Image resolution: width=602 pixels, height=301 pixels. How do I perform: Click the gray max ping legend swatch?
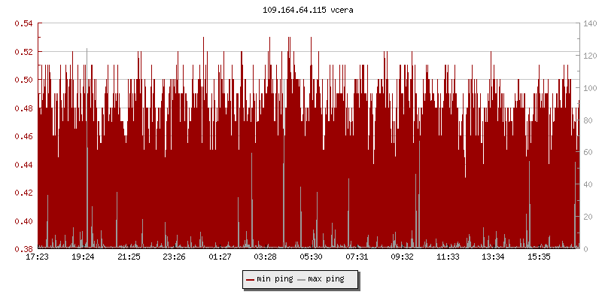[x=302, y=280]
